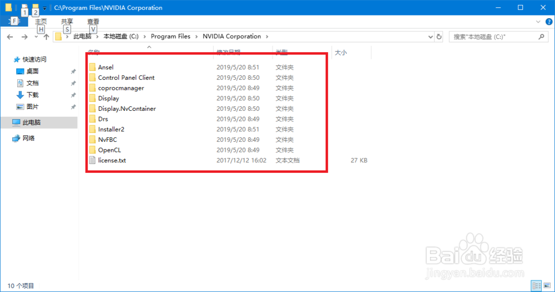Expand chevron after NVIDIA Corporation breadcrumb

click(x=267, y=37)
